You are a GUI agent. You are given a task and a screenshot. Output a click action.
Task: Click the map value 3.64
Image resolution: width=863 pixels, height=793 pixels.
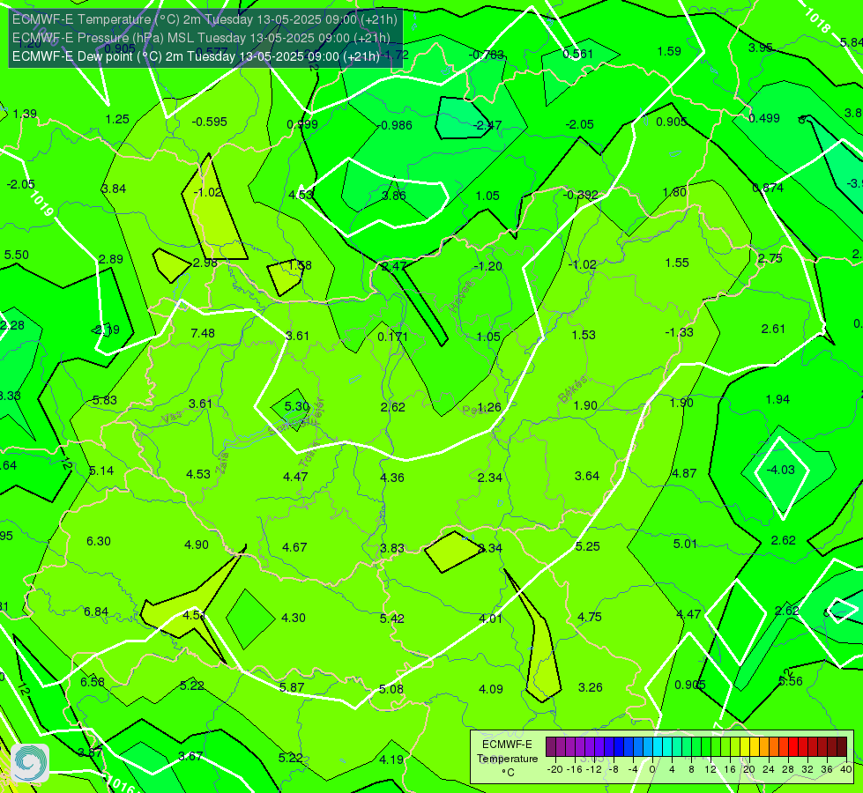587,476
